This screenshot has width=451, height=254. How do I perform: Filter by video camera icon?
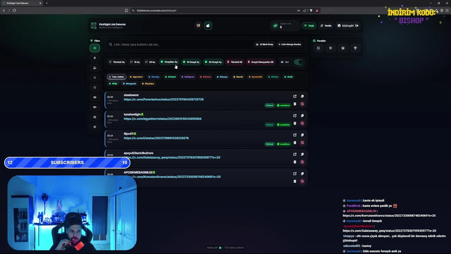click(94, 107)
